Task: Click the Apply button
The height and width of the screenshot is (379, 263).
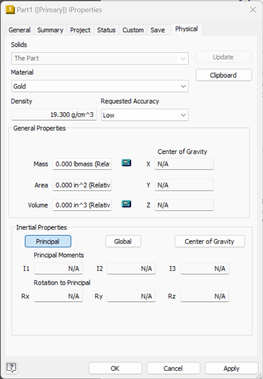Action: pyautogui.click(x=232, y=368)
